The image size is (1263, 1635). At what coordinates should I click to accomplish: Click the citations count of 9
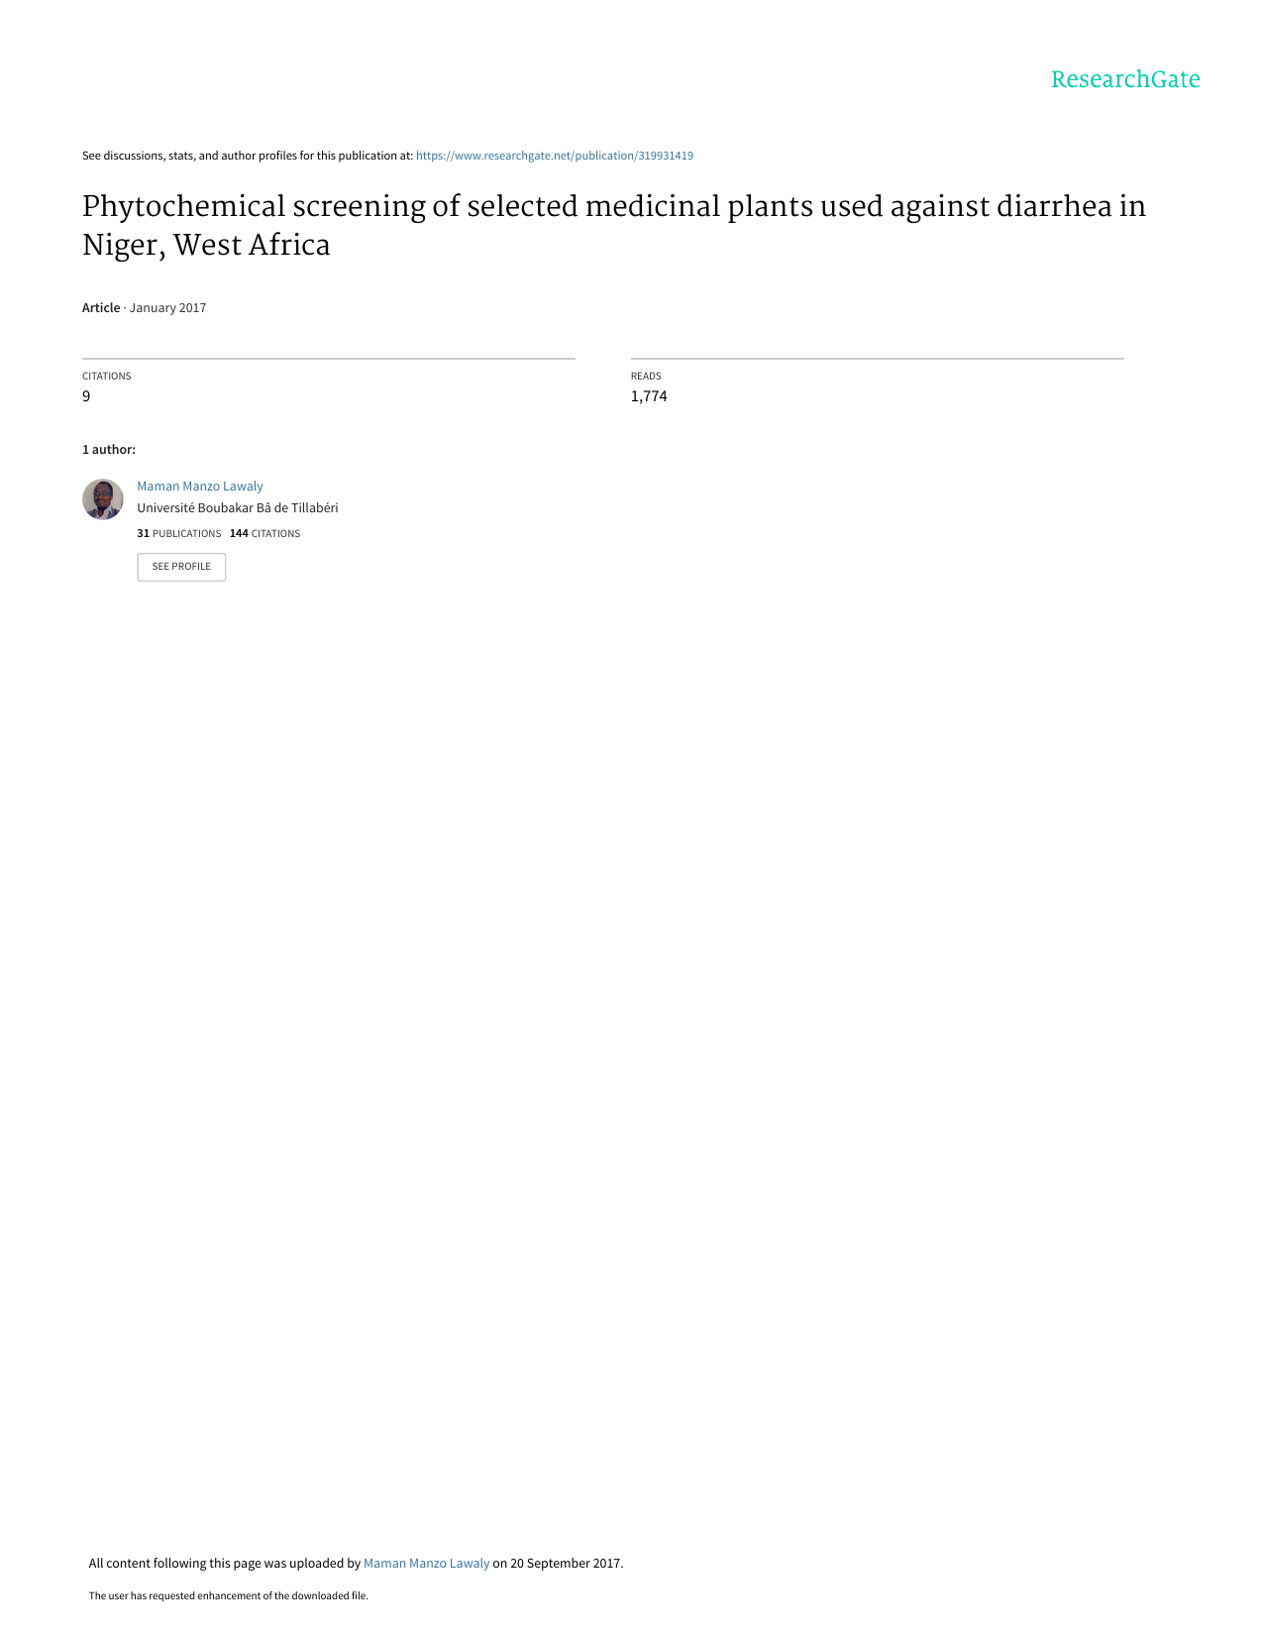pyautogui.click(x=86, y=396)
